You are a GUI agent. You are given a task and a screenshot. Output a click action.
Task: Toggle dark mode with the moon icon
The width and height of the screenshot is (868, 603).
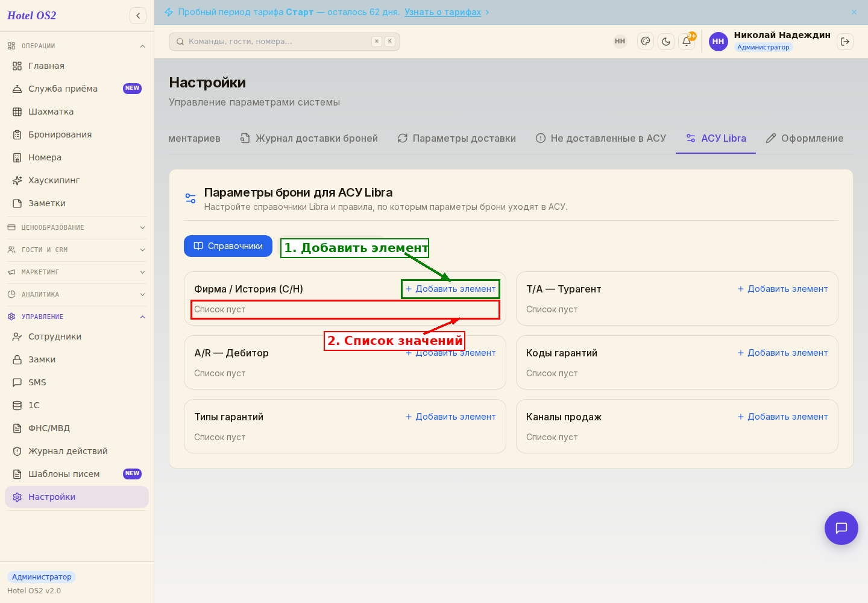[666, 42]
